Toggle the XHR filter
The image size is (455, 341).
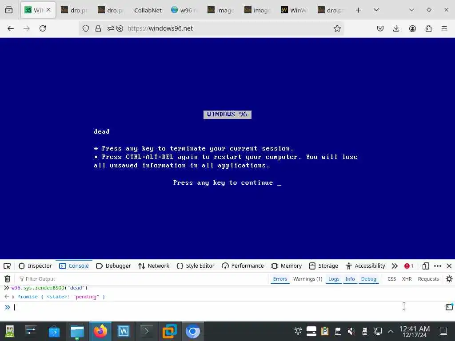point(407,279)
